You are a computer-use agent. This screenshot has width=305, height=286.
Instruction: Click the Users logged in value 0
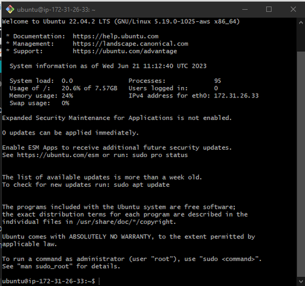[x=216, y=88]
